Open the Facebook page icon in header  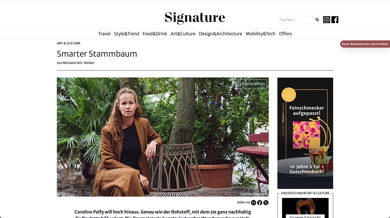[x=335, y=20]
